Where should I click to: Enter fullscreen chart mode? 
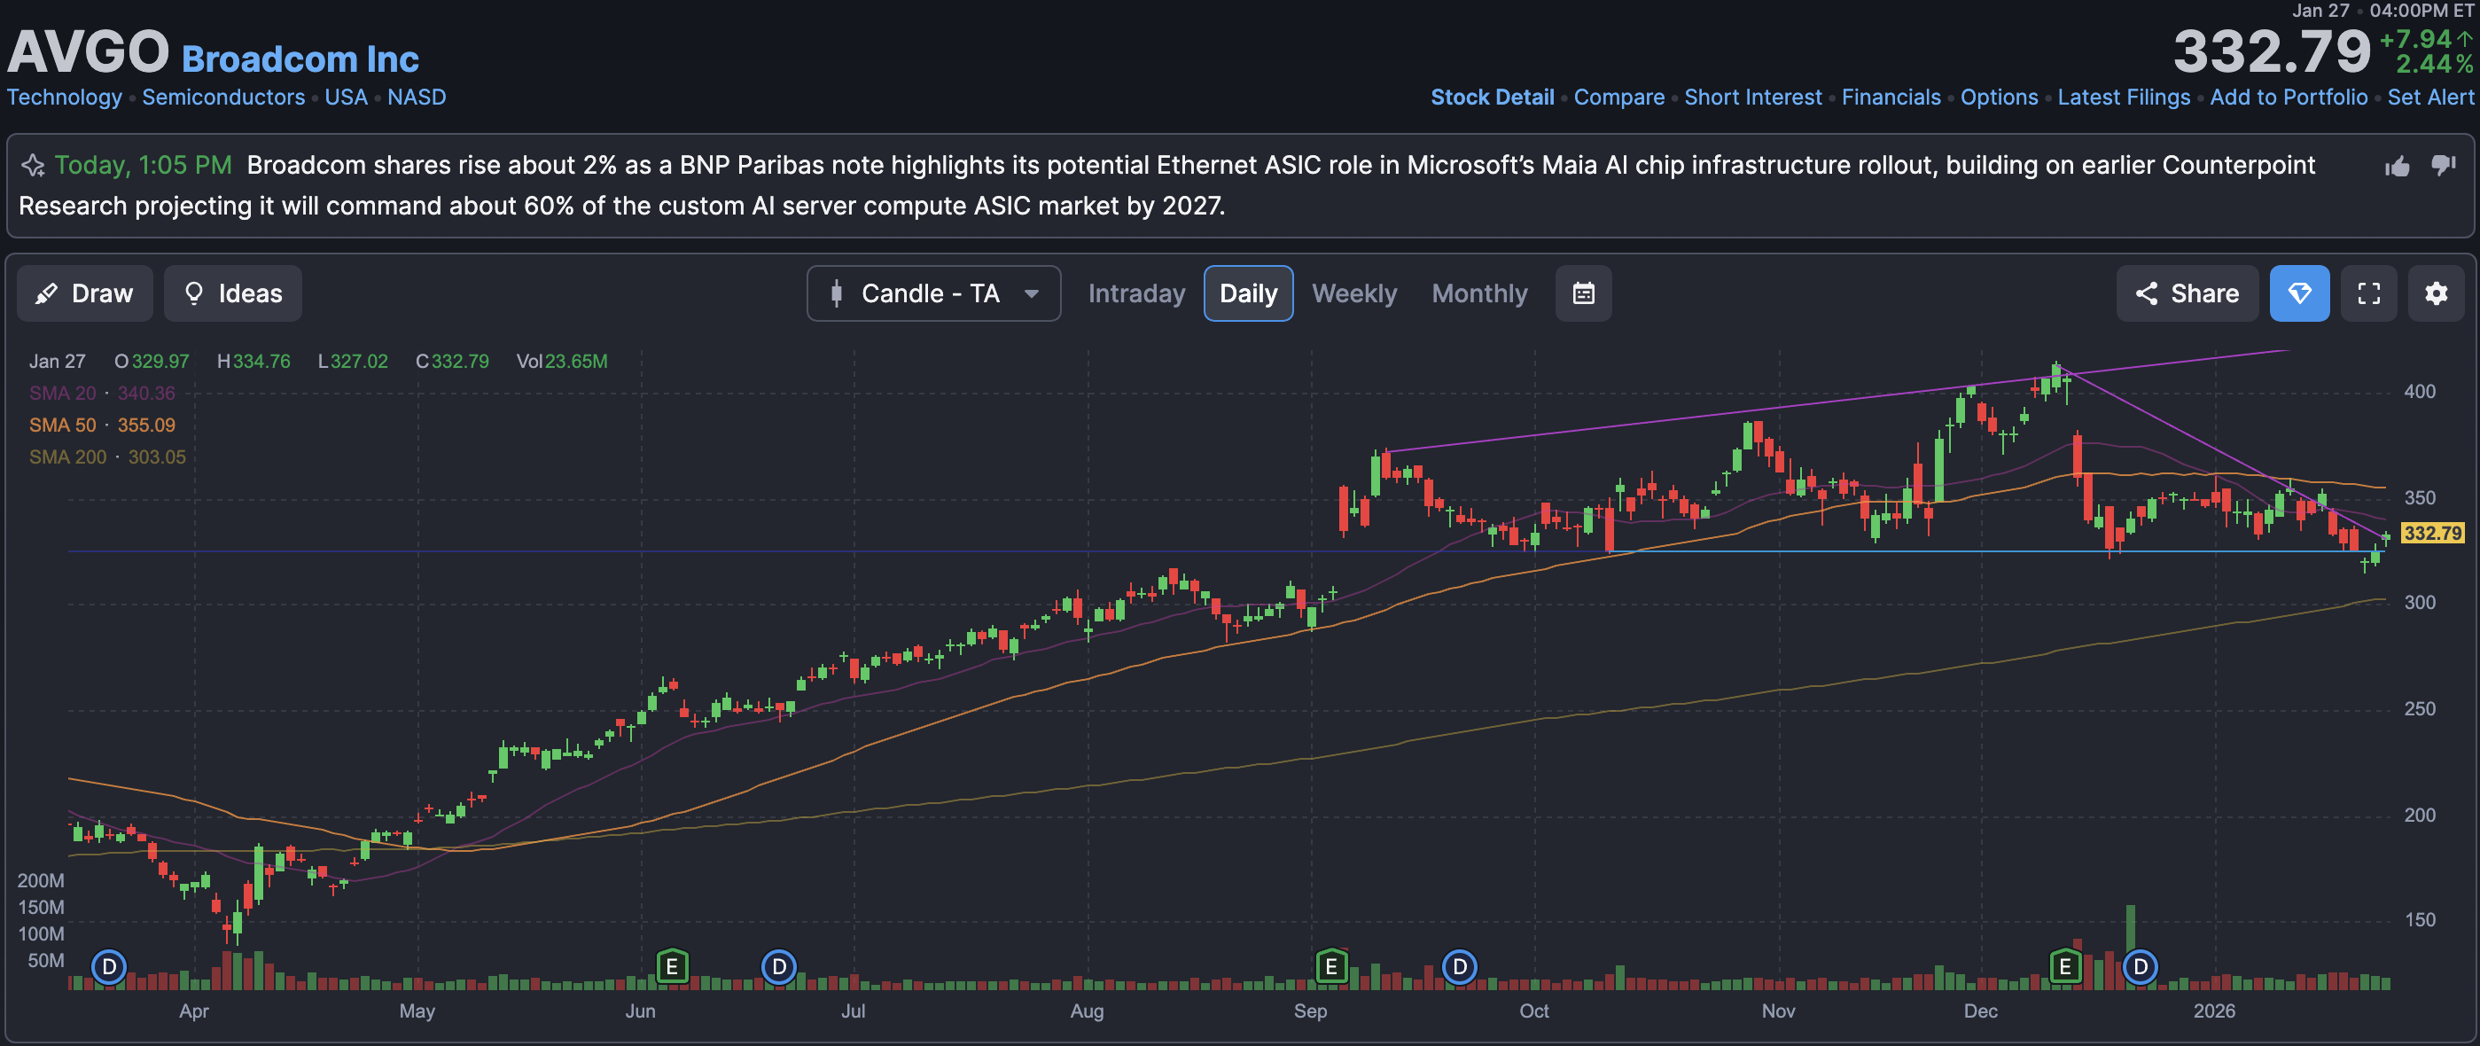pos(2368,293)
